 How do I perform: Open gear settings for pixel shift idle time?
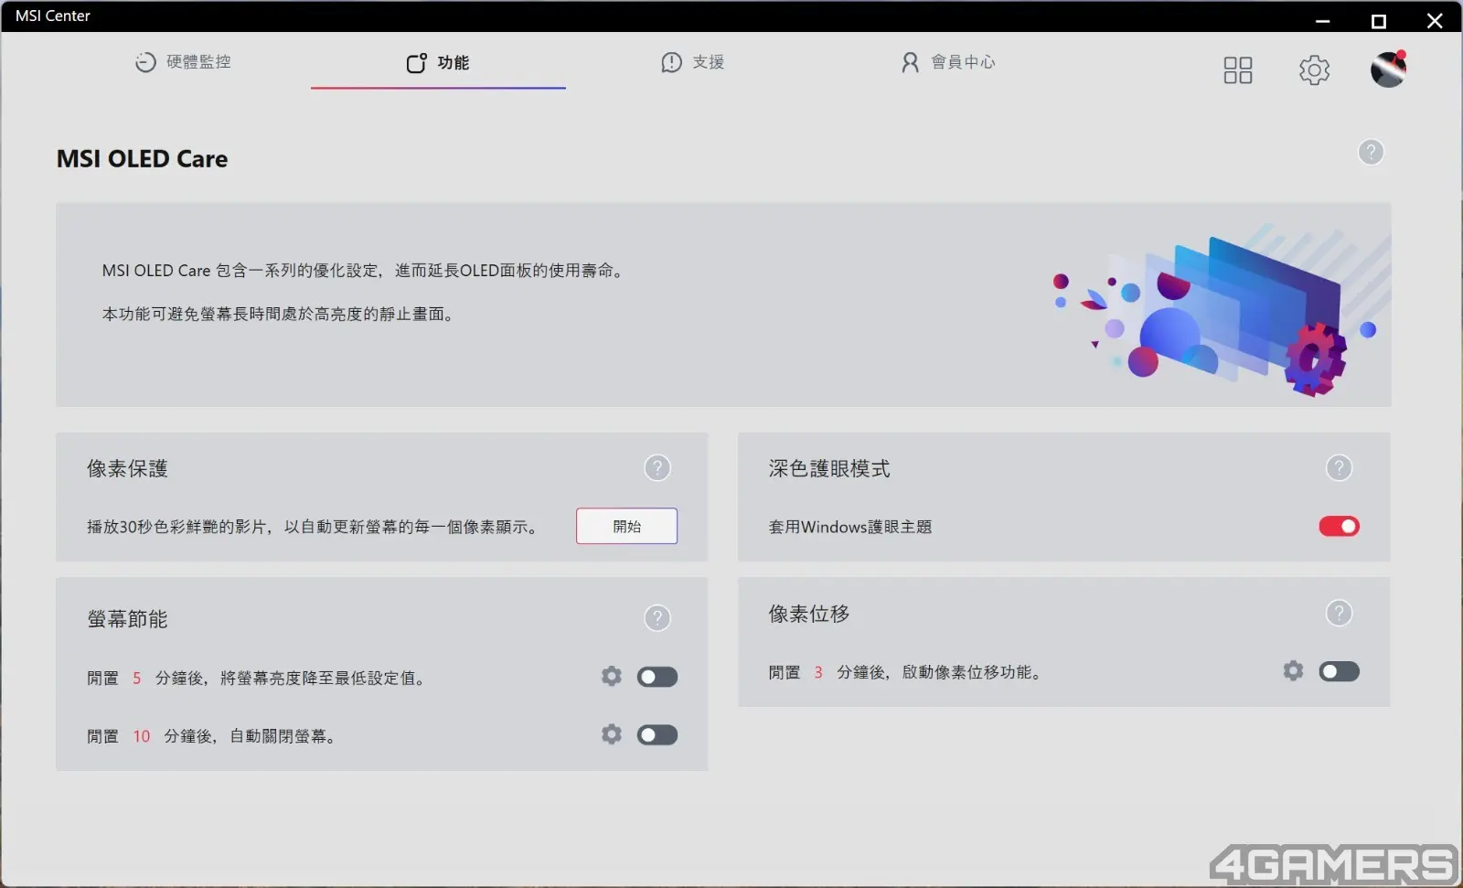[1293, 670]
